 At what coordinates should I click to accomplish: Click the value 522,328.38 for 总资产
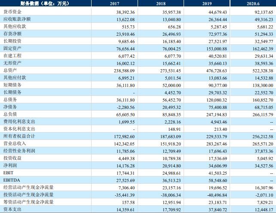pyautogui.click(x=263, y=71)
